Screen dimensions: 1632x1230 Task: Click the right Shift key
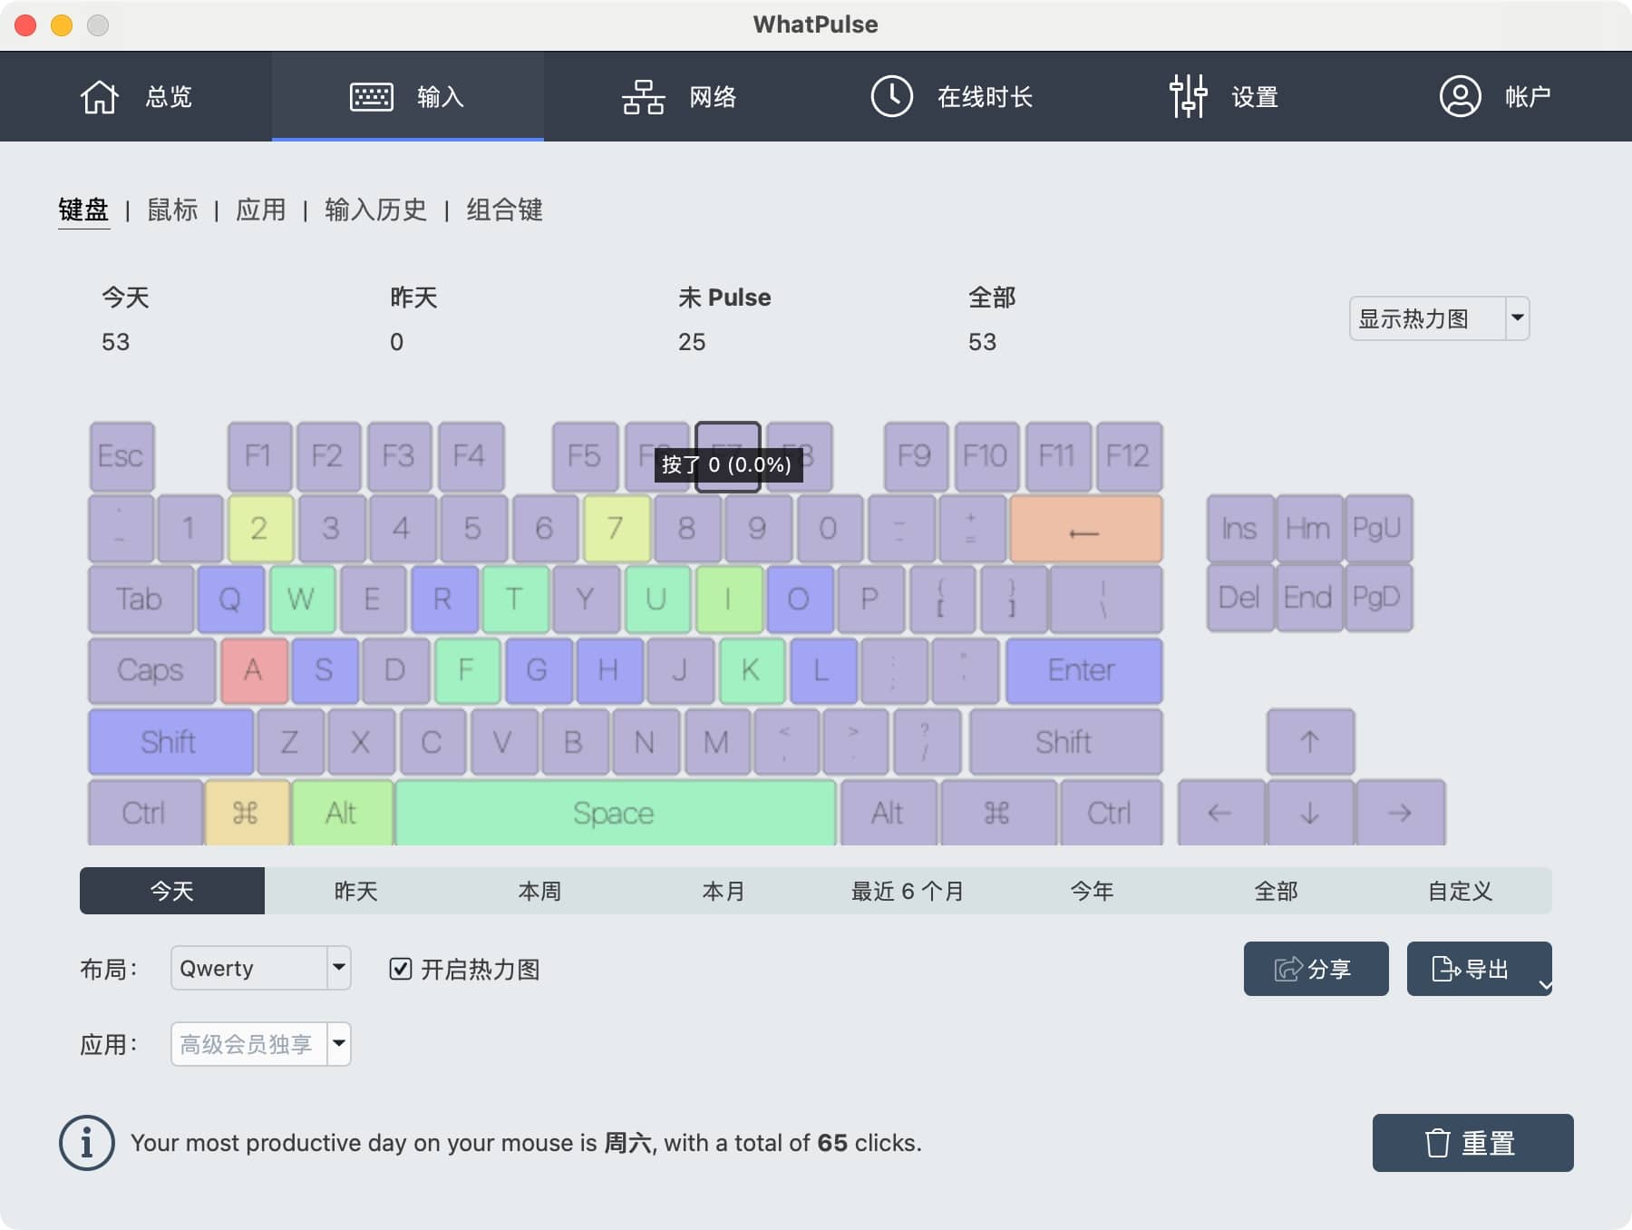(1065, 742)
